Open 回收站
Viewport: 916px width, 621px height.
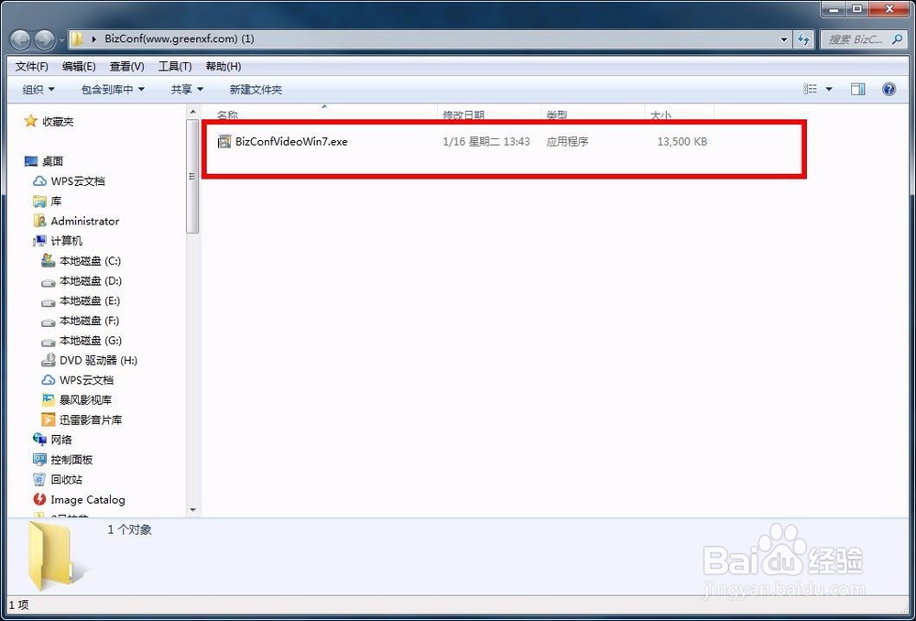click(x=67, y=479)
